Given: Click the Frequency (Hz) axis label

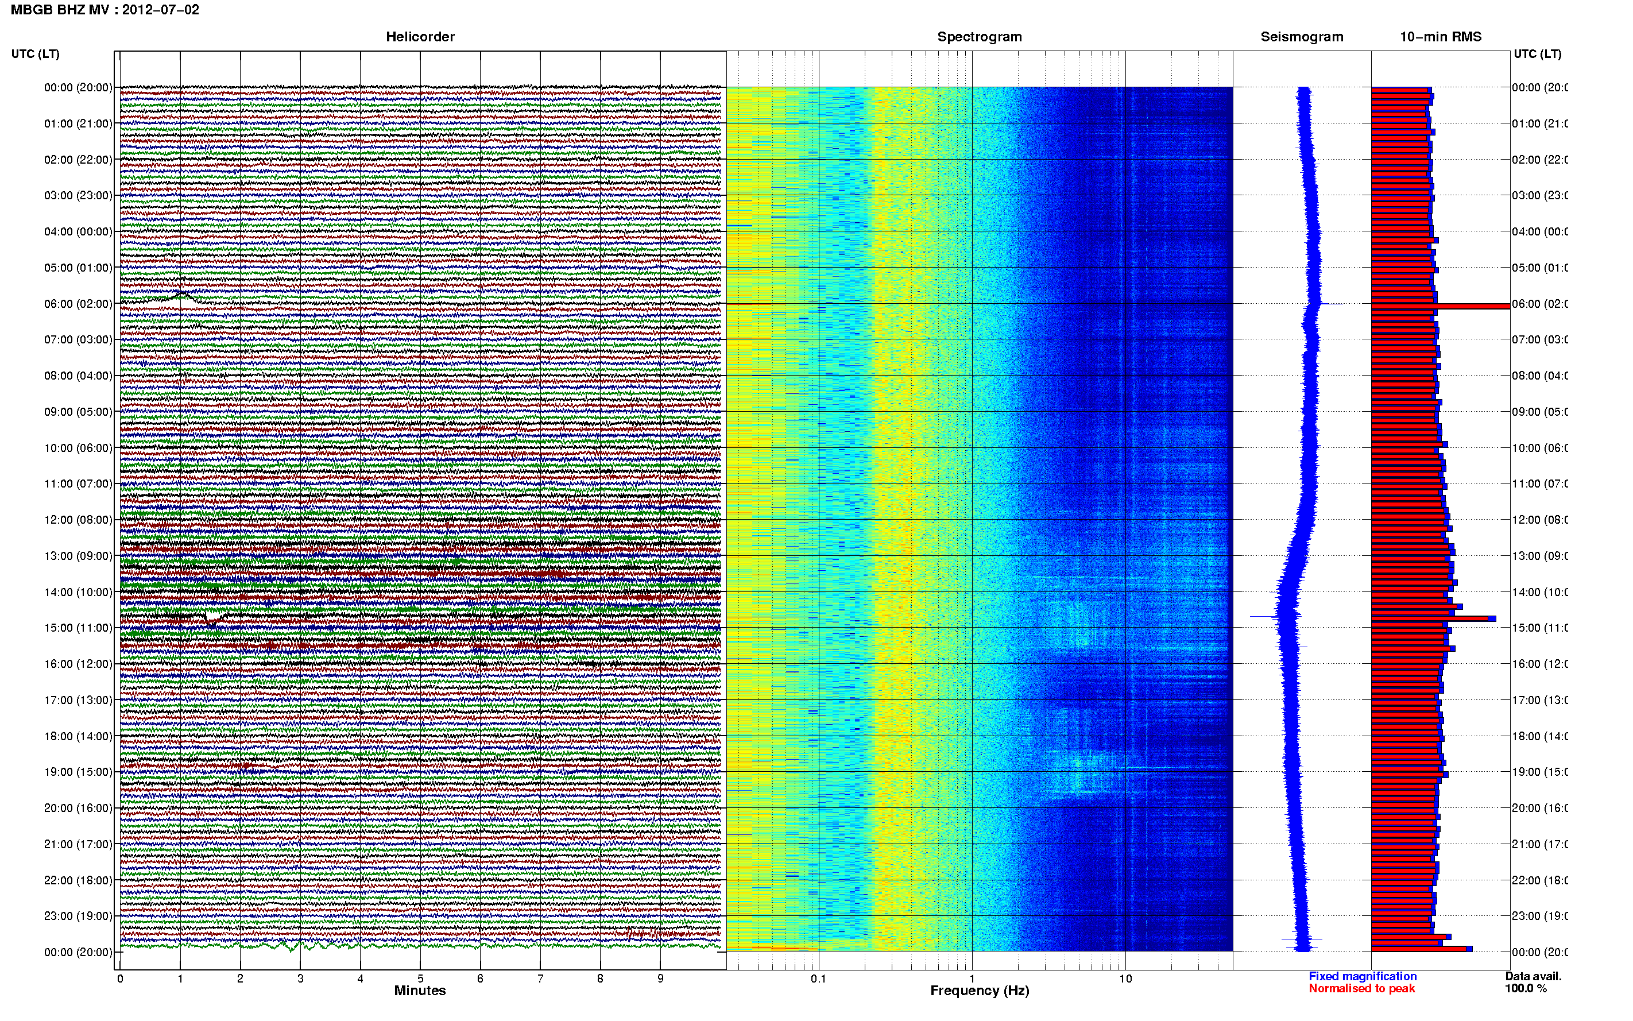Looking at the screenshot, I should 980,991.
